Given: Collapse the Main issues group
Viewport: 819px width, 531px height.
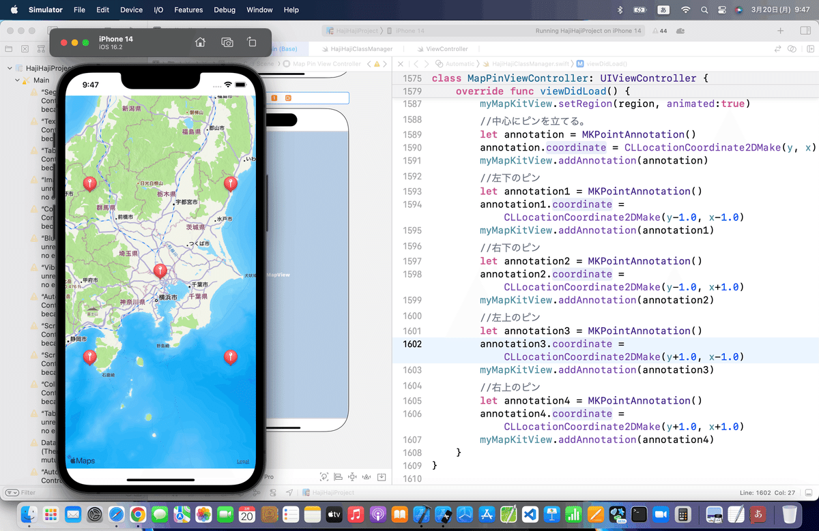Looking at the screenshot, I should [x=17, y=80].
